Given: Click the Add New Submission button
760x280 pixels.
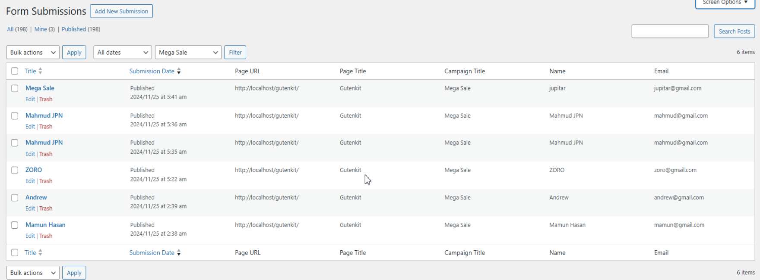Looking at the screenshot, I should [121, 11].
